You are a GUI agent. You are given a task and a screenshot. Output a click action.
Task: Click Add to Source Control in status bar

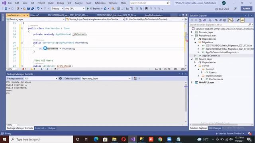click(230, 133)
